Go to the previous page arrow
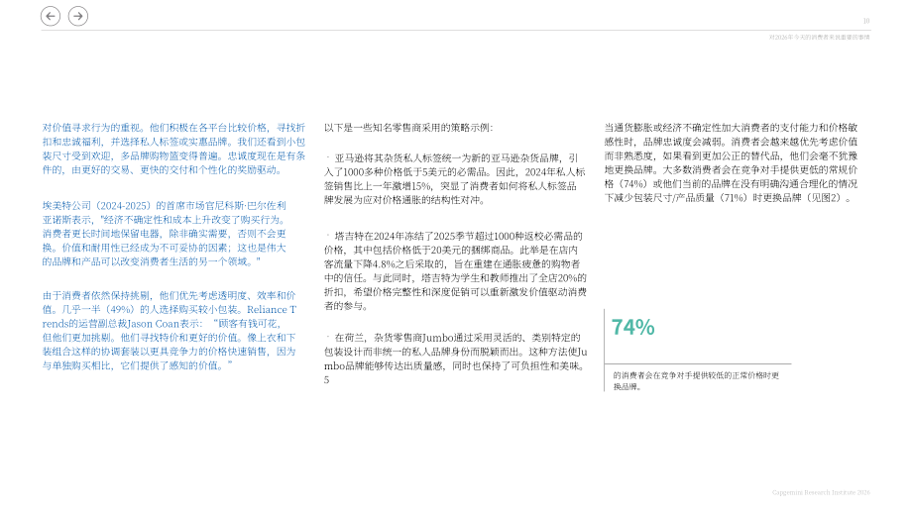Viewport: 912px width, 513px height. pos(51,16)
